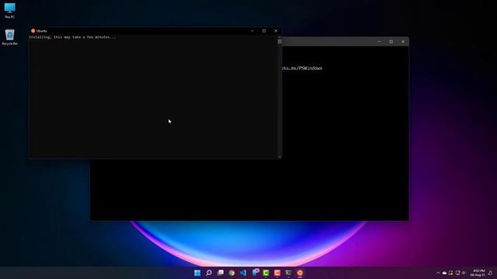Viewport: 497px width, 279px height.
Task: Maximize the Ubuntu window
Action: coord(264,31)
